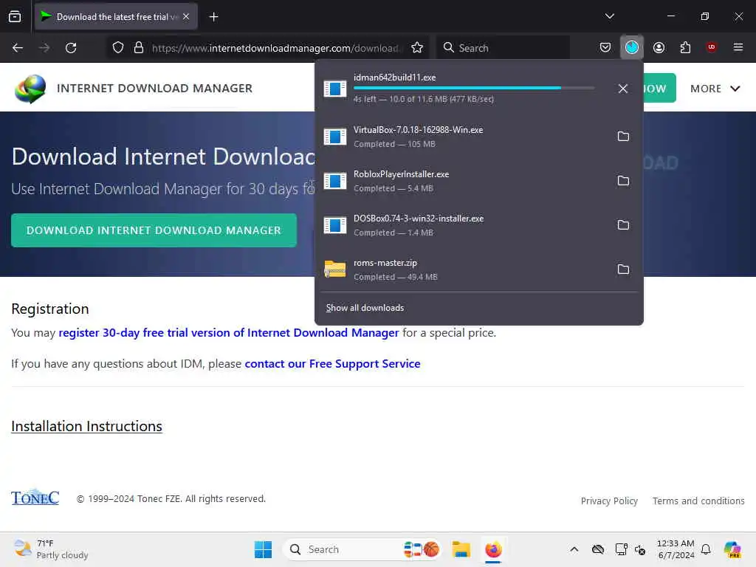
Task: Click the idman642build11.exe file icon
Action: [335, 89]
